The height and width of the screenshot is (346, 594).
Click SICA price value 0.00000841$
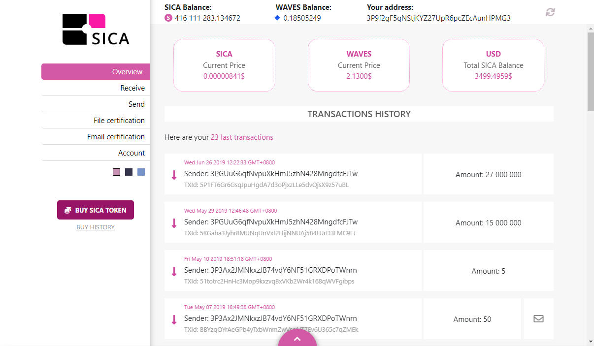(x=224, y=76)
